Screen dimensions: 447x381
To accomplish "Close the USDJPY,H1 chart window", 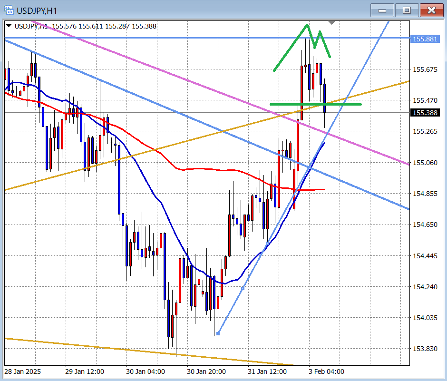I will click(431, 10).
